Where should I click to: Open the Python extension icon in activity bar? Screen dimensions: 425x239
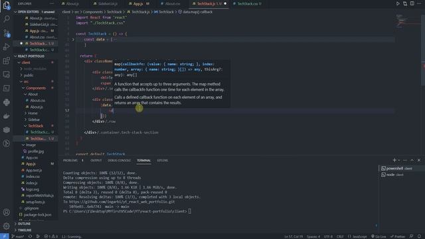(7, 102)
